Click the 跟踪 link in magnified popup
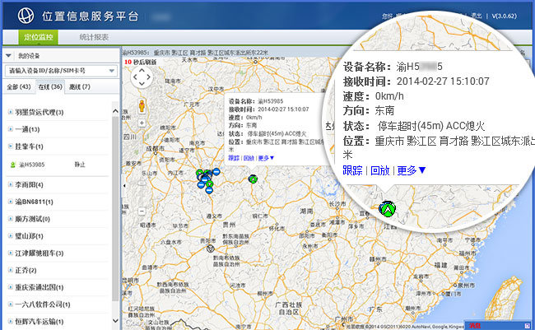535x330 pixels. point(352,170)
